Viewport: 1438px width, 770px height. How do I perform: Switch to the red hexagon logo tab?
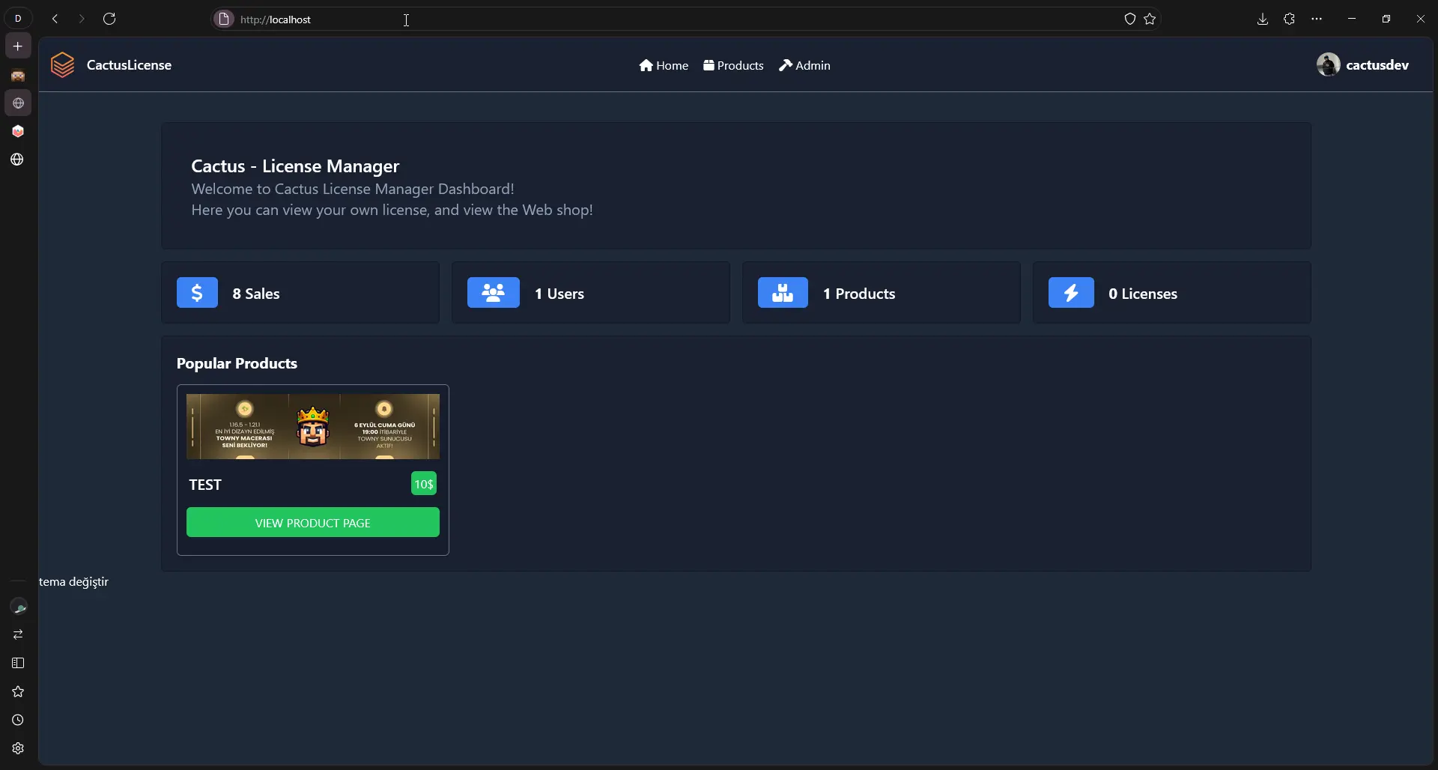[x=18, y=131]
